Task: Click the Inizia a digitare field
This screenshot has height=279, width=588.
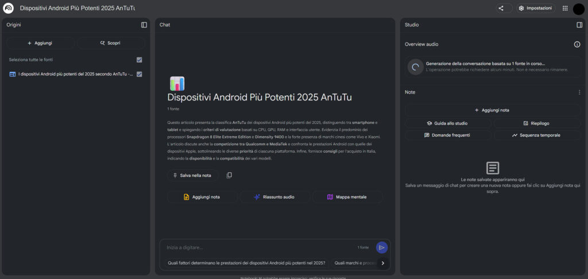Action: click(x=258, y=247)
